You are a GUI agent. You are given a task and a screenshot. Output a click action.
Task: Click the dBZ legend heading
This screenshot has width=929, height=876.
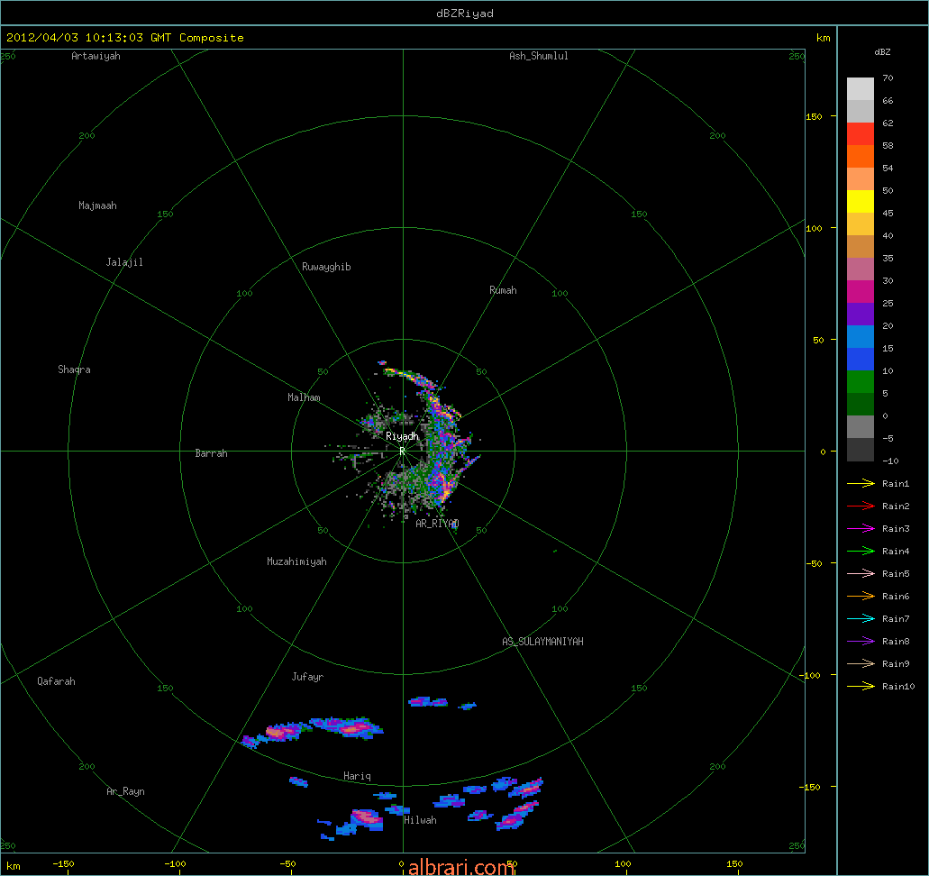pyautogui.click(x=882, y=51)
